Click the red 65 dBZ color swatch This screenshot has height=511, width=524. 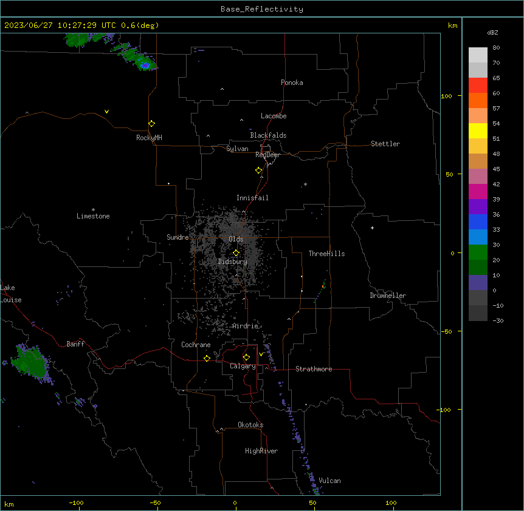(x=478, y=85)
